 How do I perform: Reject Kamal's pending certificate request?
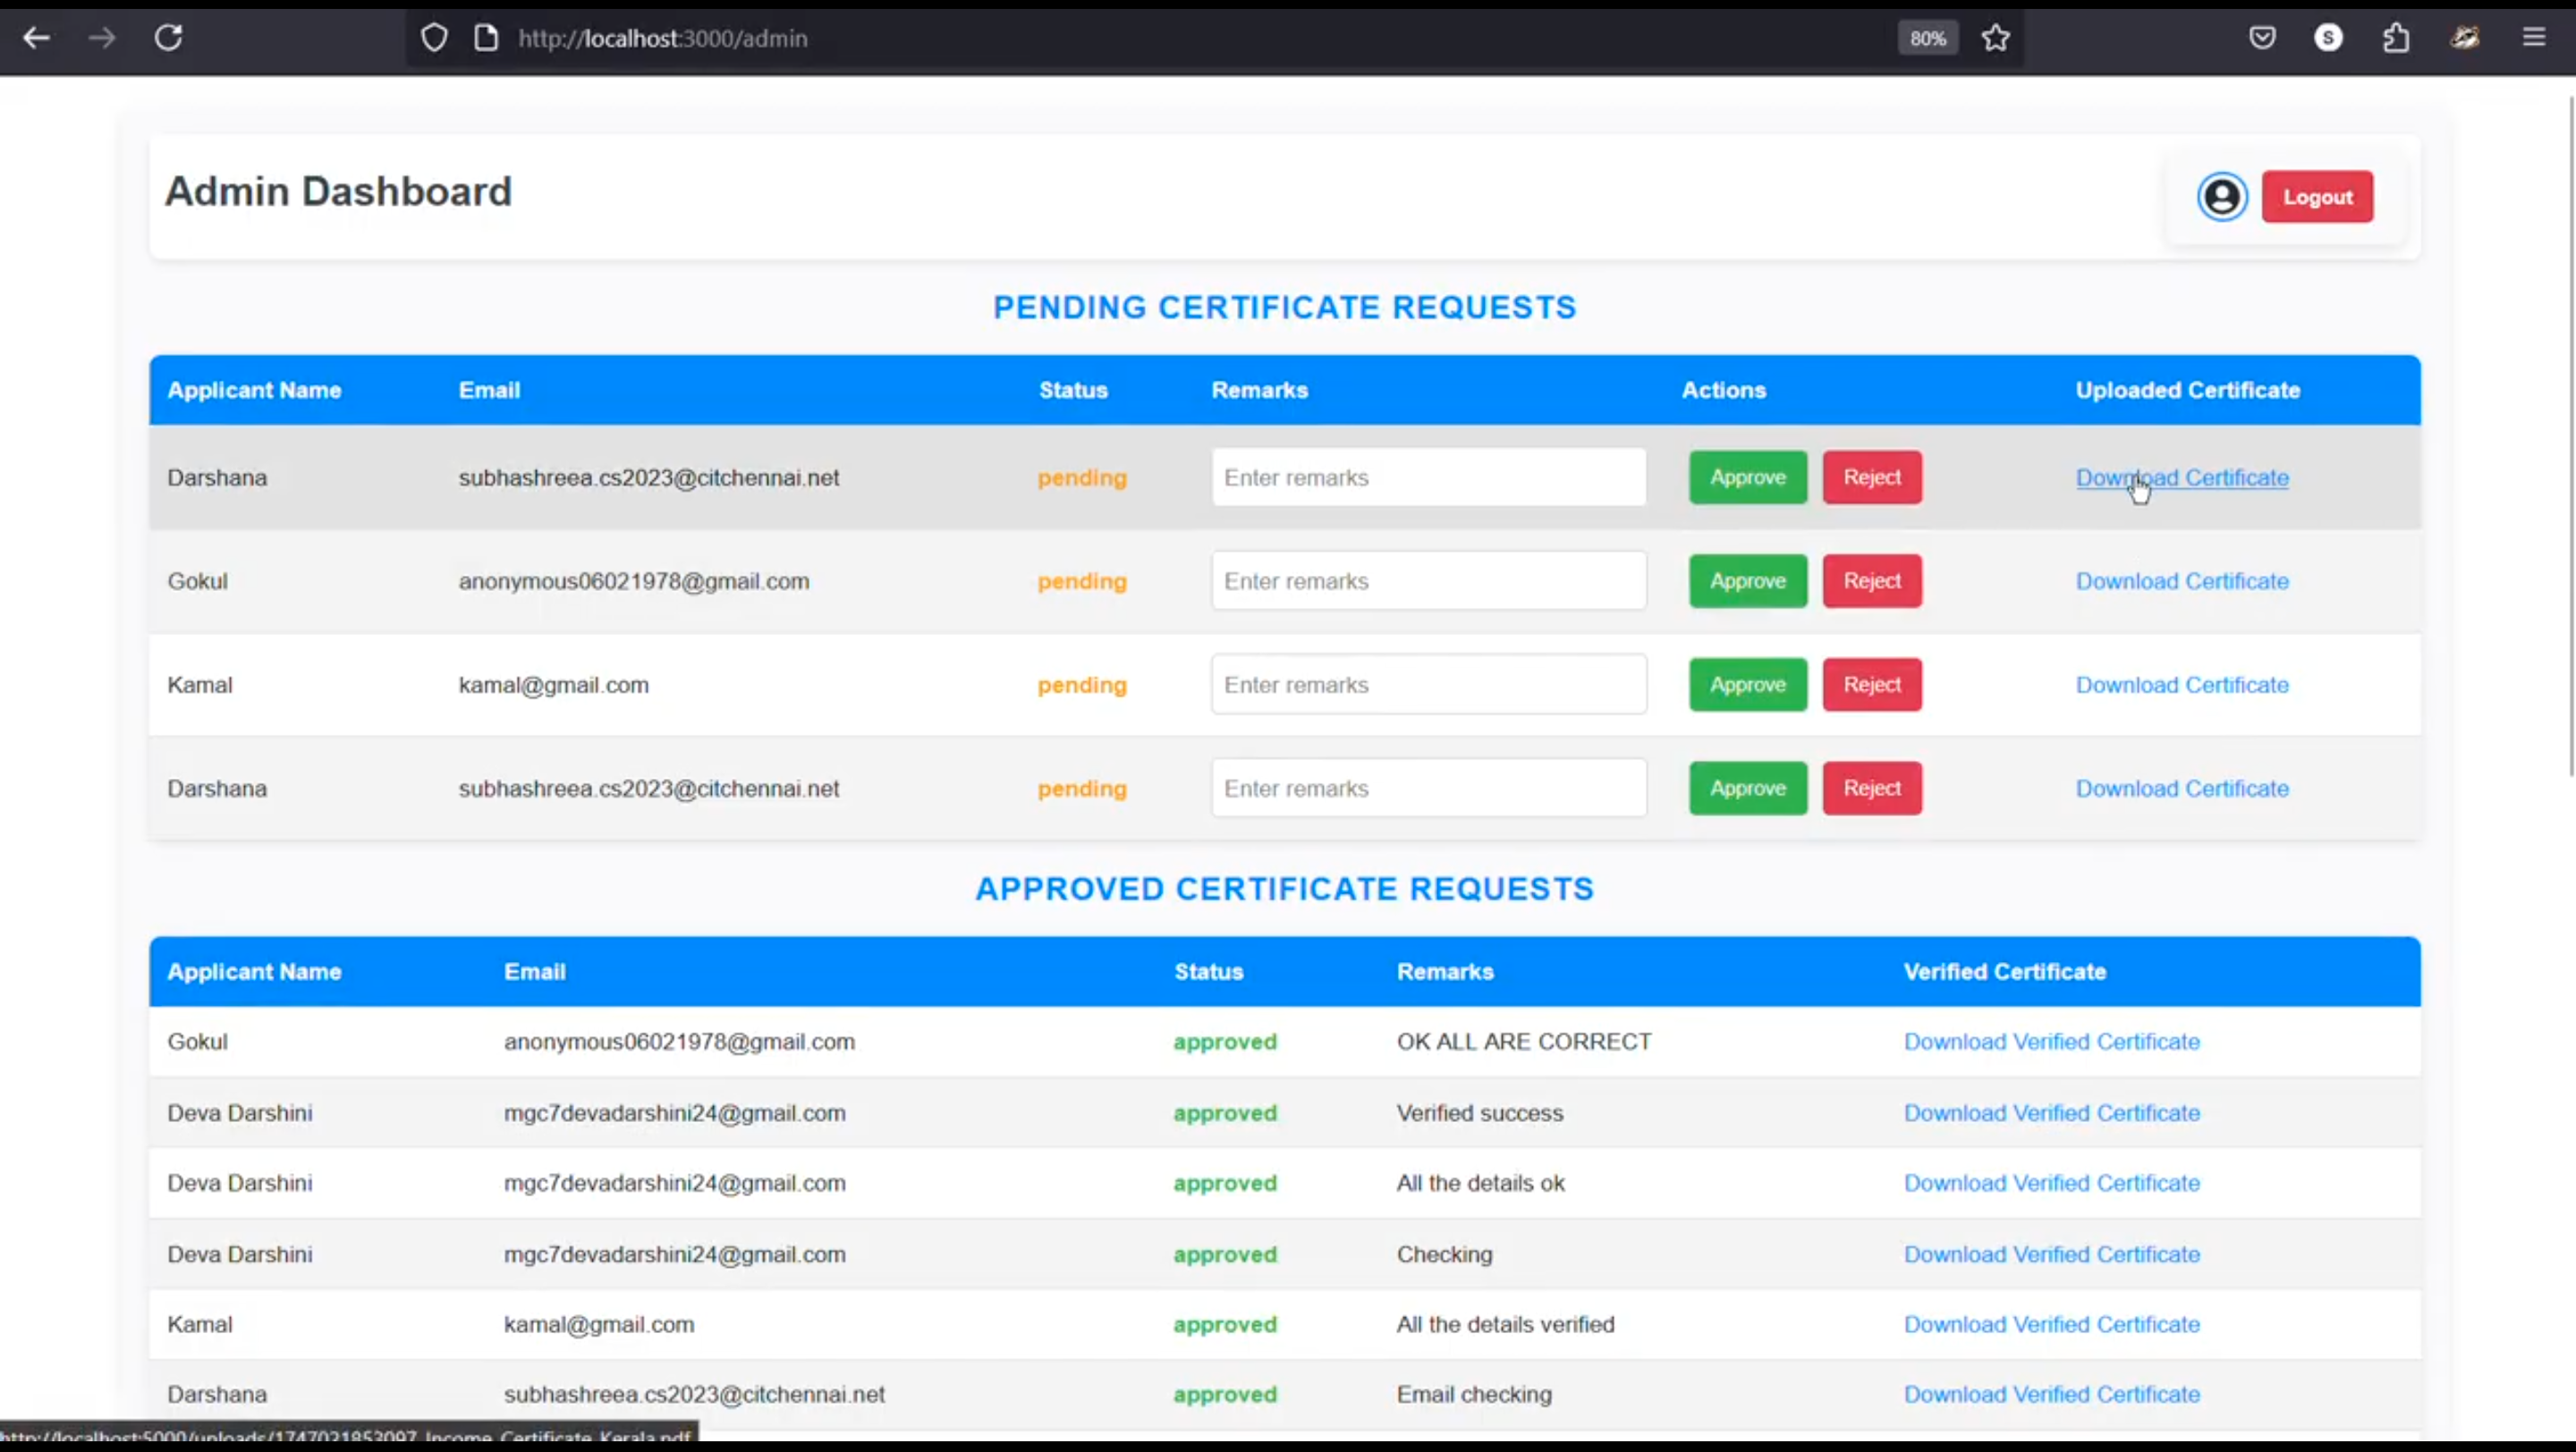[x=1871, y=685]
